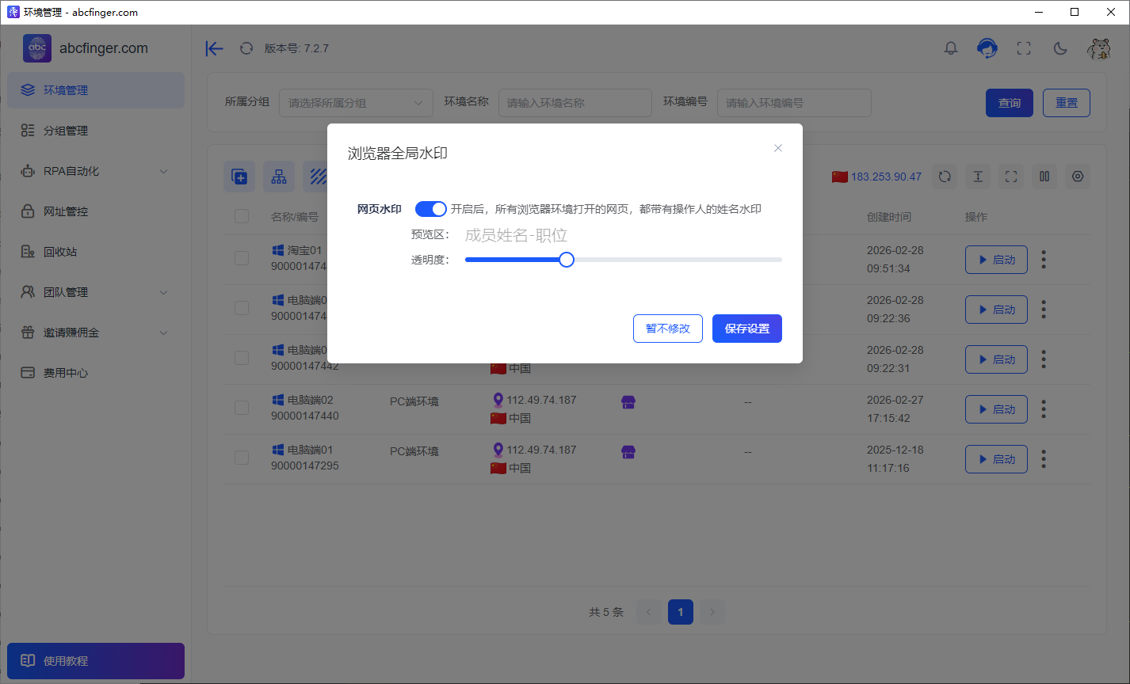Adjust the 透明度 slider handle
This screenshot has width=1130, height=684.
[566, 260]
